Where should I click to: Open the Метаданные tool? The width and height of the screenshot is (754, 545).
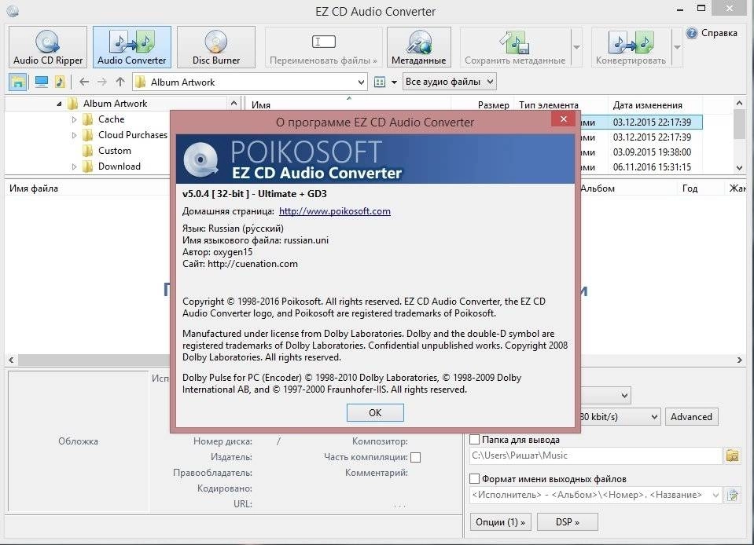tap(418, 47)
